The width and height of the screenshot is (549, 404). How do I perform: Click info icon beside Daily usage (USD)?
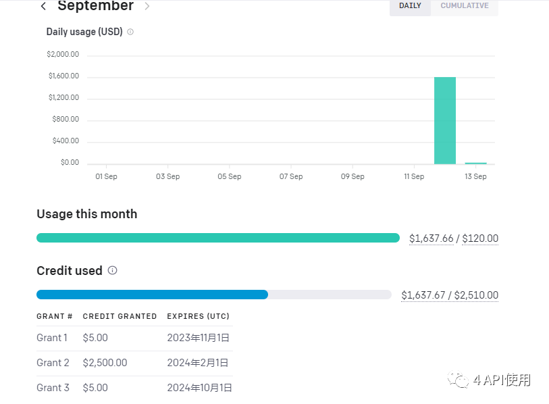[130, 32]
